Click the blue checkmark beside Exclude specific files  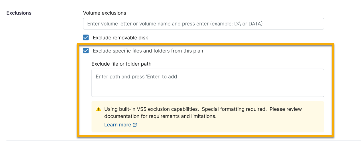click(x=86, y=51)
